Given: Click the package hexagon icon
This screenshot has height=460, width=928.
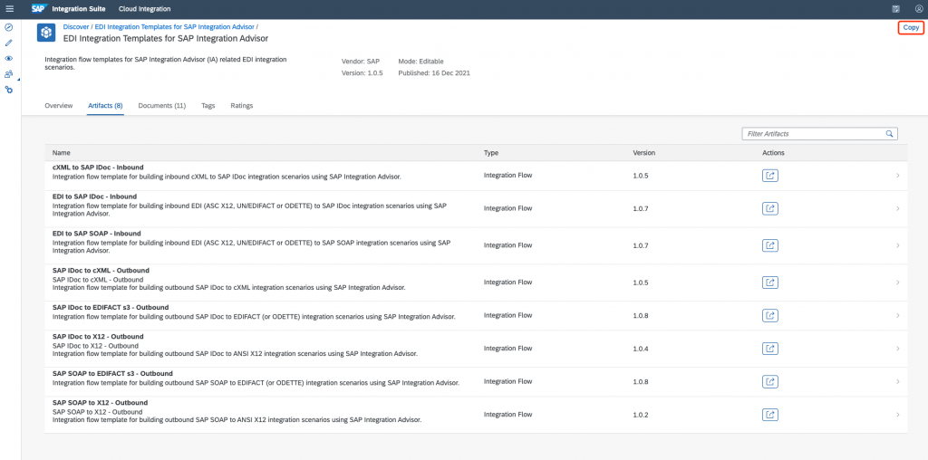Looking at the screenshot, I should (x=46, y=34).
